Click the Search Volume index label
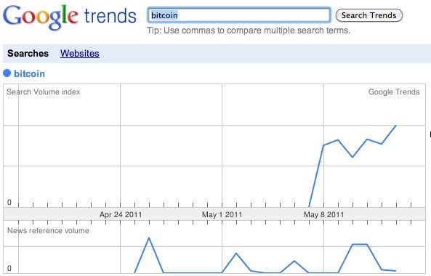The image size is (431, 276). 44,92
